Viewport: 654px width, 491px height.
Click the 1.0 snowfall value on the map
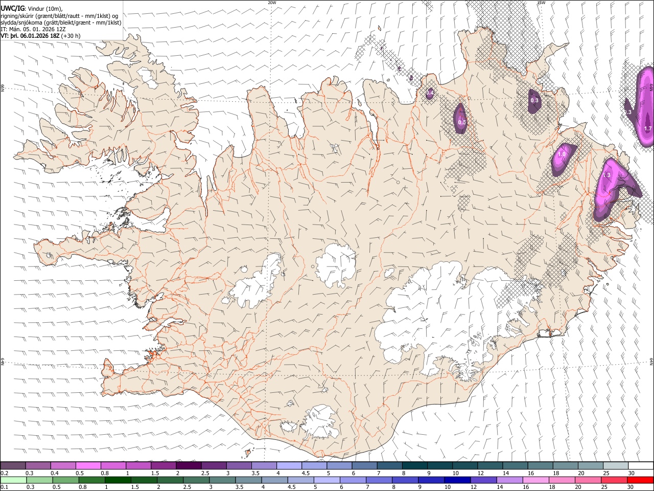tap(562, 154)
